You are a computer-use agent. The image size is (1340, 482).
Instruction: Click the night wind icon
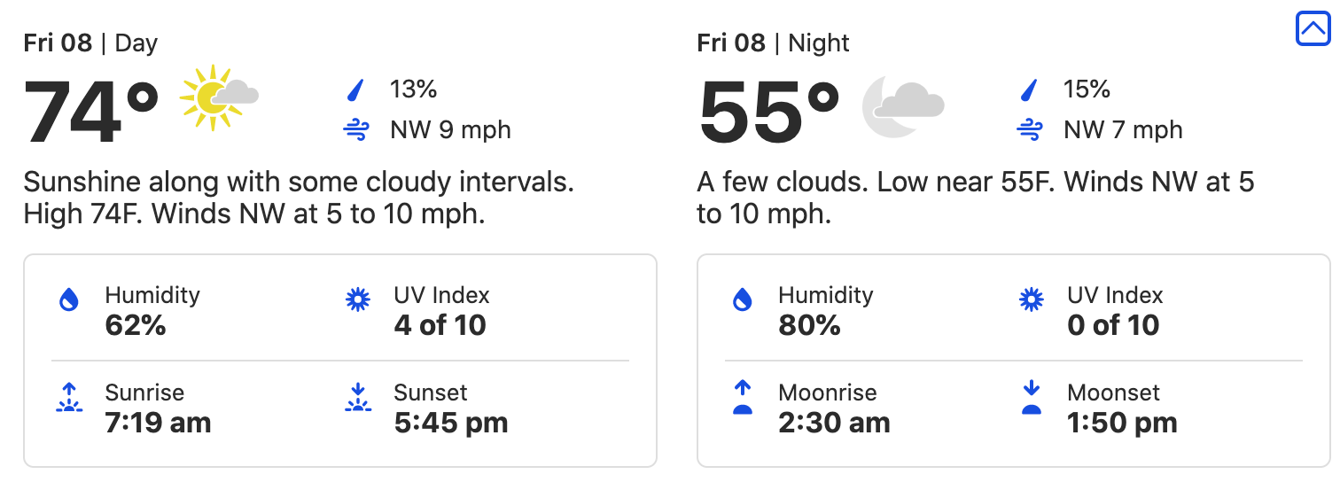point(1029,131)
